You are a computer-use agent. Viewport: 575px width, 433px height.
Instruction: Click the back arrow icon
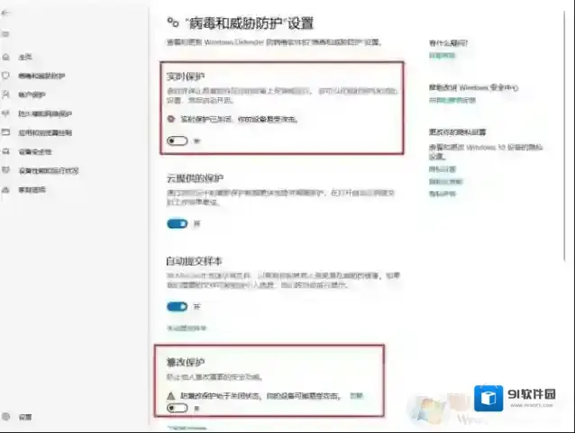7,14
